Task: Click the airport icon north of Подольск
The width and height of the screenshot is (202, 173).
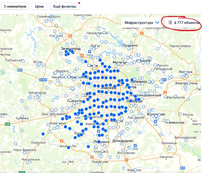Action: [x=98, y=131]
